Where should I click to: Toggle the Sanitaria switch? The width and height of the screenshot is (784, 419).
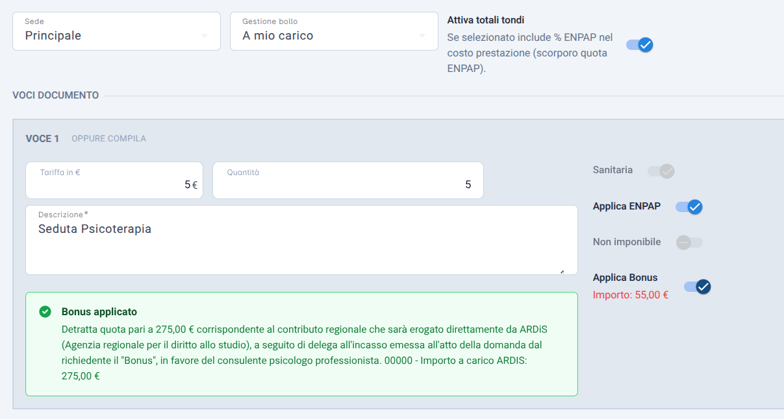(661, 171)
